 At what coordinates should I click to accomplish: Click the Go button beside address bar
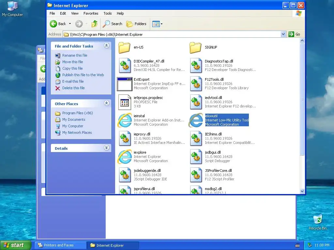tap(295, 34)
